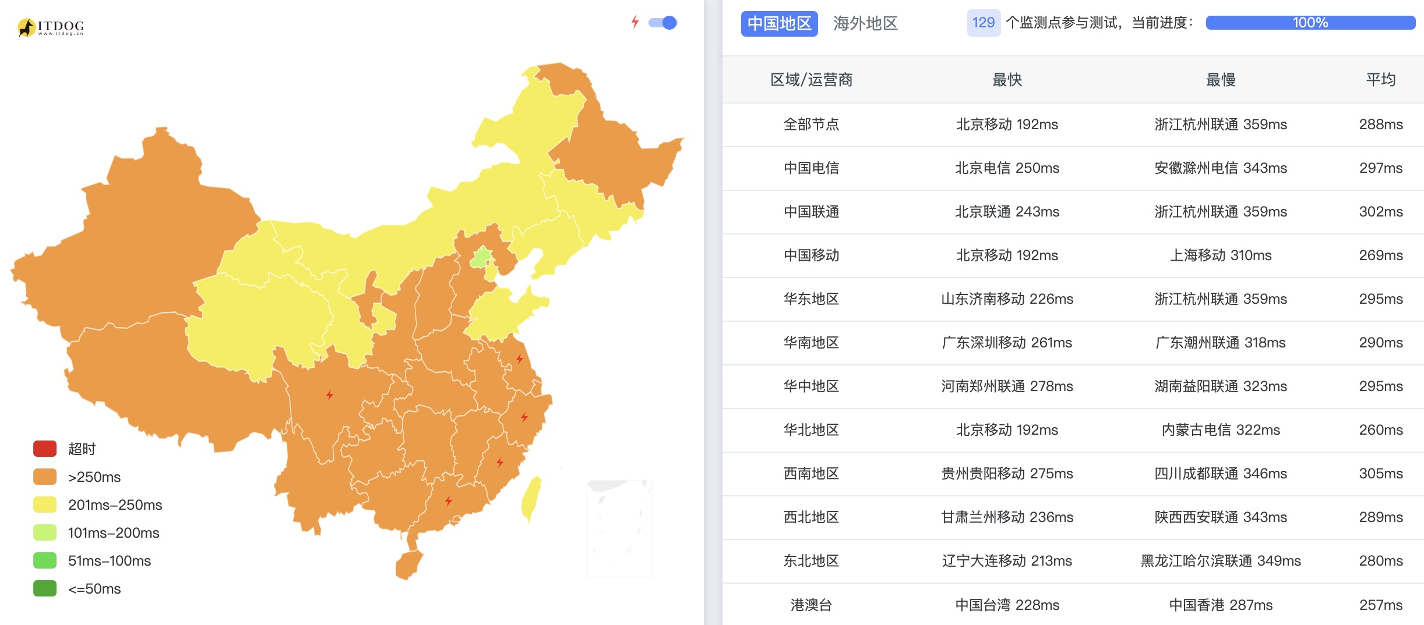Select the 中国电信 table row

[x=1073, y=168]
